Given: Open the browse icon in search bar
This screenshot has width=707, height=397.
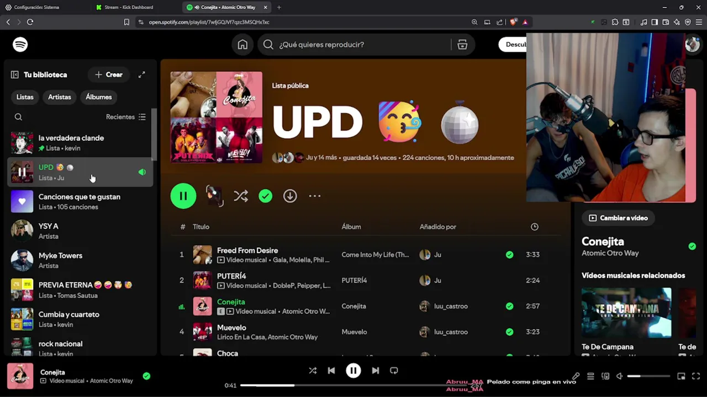Looking at the screenshot, I should (462, 45).
